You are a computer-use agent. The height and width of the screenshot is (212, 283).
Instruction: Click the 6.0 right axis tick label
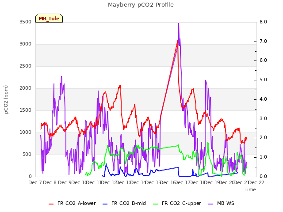pyautogui.click(x=263, y=61)
